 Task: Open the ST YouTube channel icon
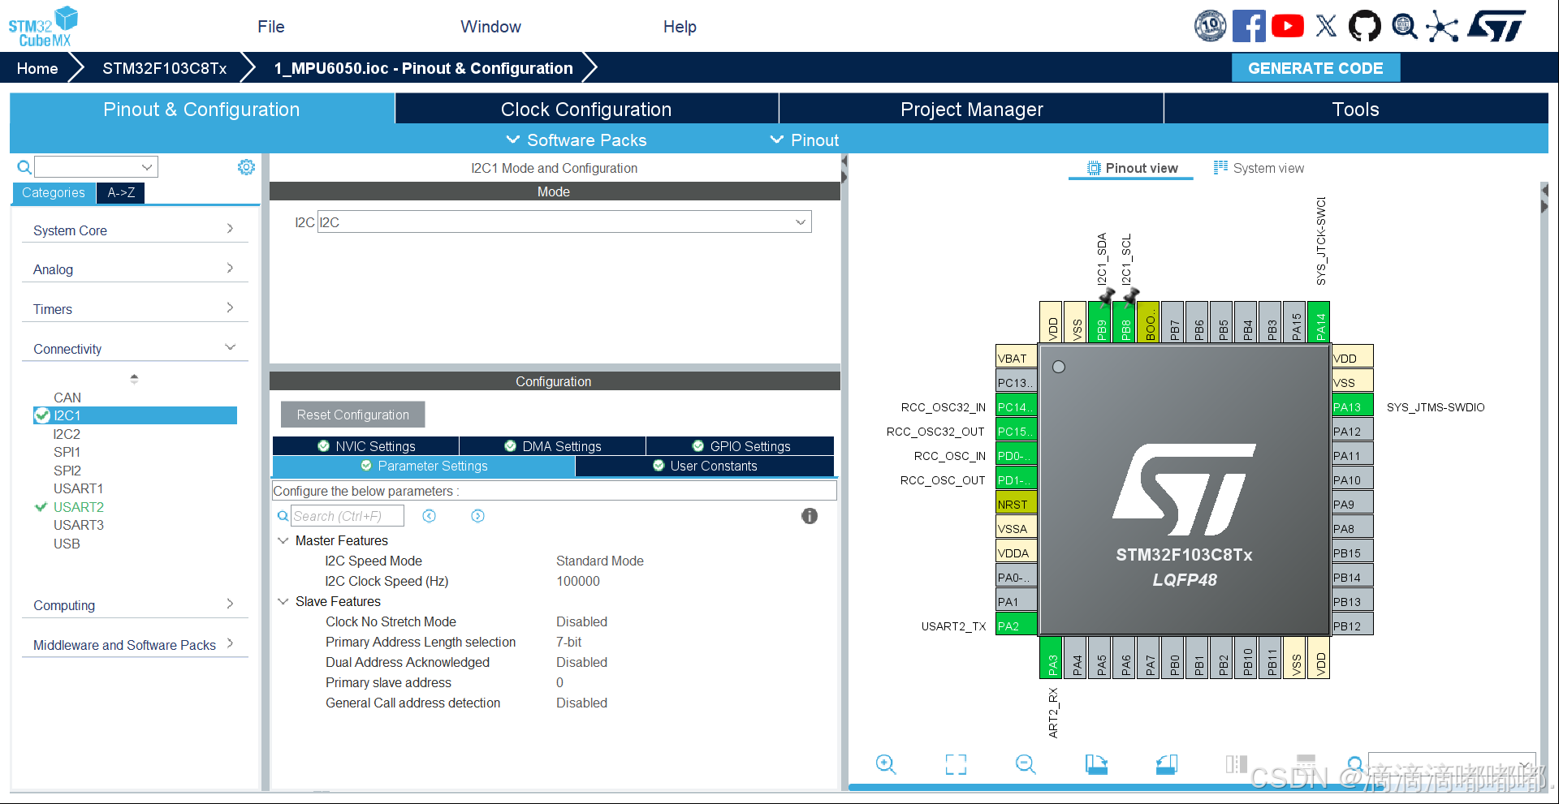pos(1288,26)
